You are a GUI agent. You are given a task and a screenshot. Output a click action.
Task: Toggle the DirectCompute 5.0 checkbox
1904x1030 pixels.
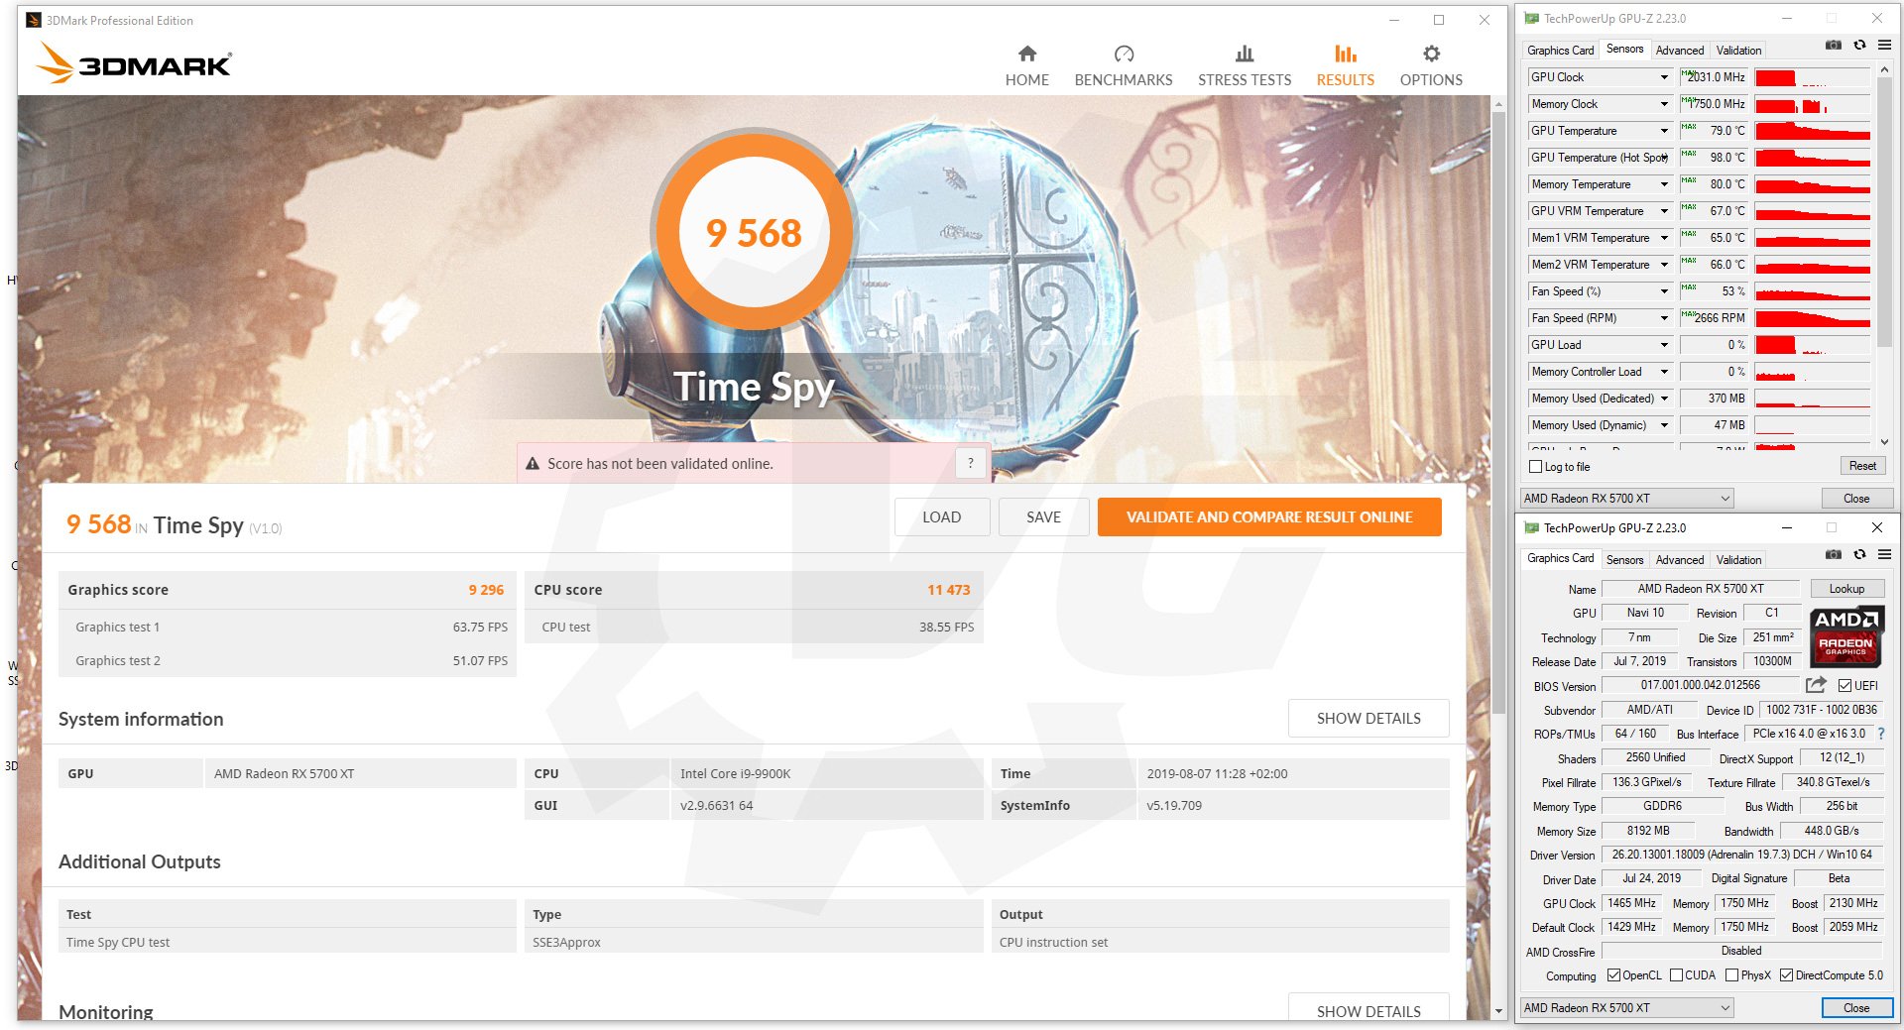tap(1786, 975)
